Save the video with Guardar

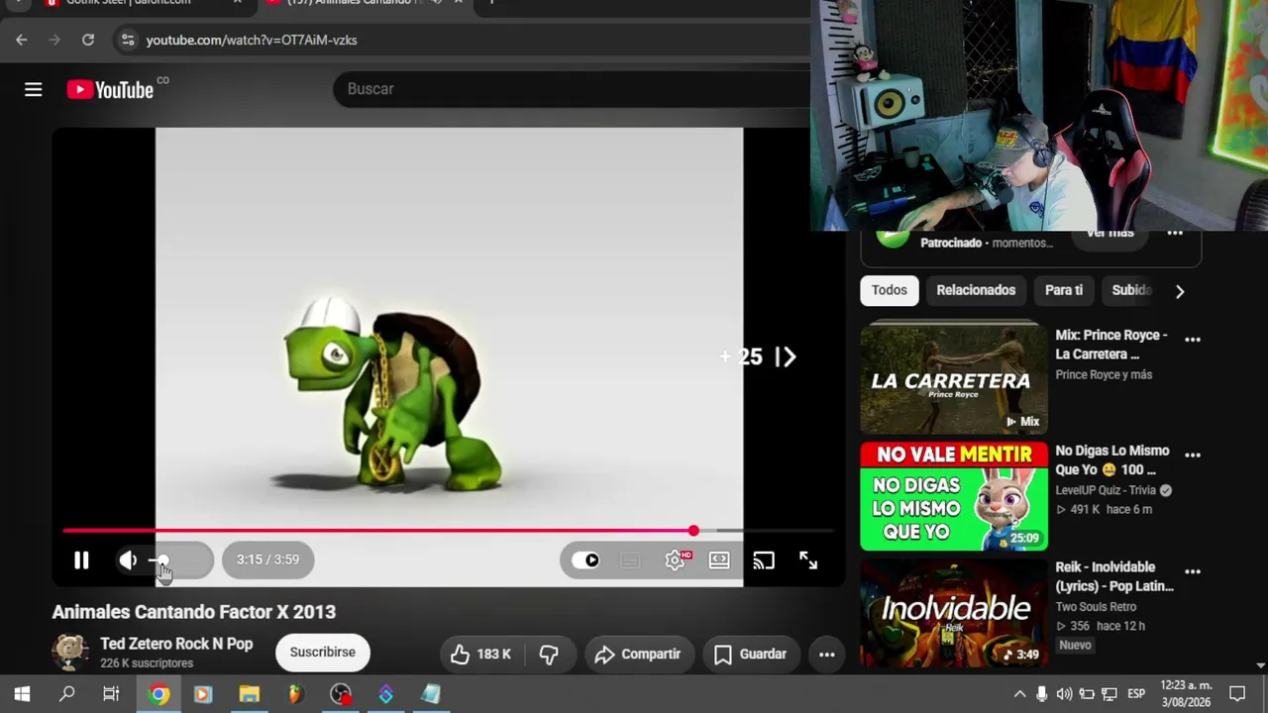(x=750, y=654)
